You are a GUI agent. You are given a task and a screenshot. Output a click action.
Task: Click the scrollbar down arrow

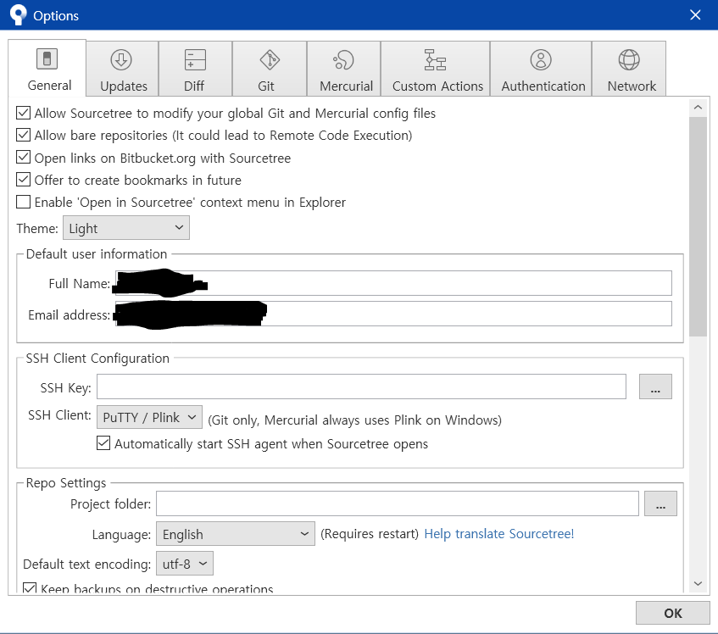click(x=698, y=583)
